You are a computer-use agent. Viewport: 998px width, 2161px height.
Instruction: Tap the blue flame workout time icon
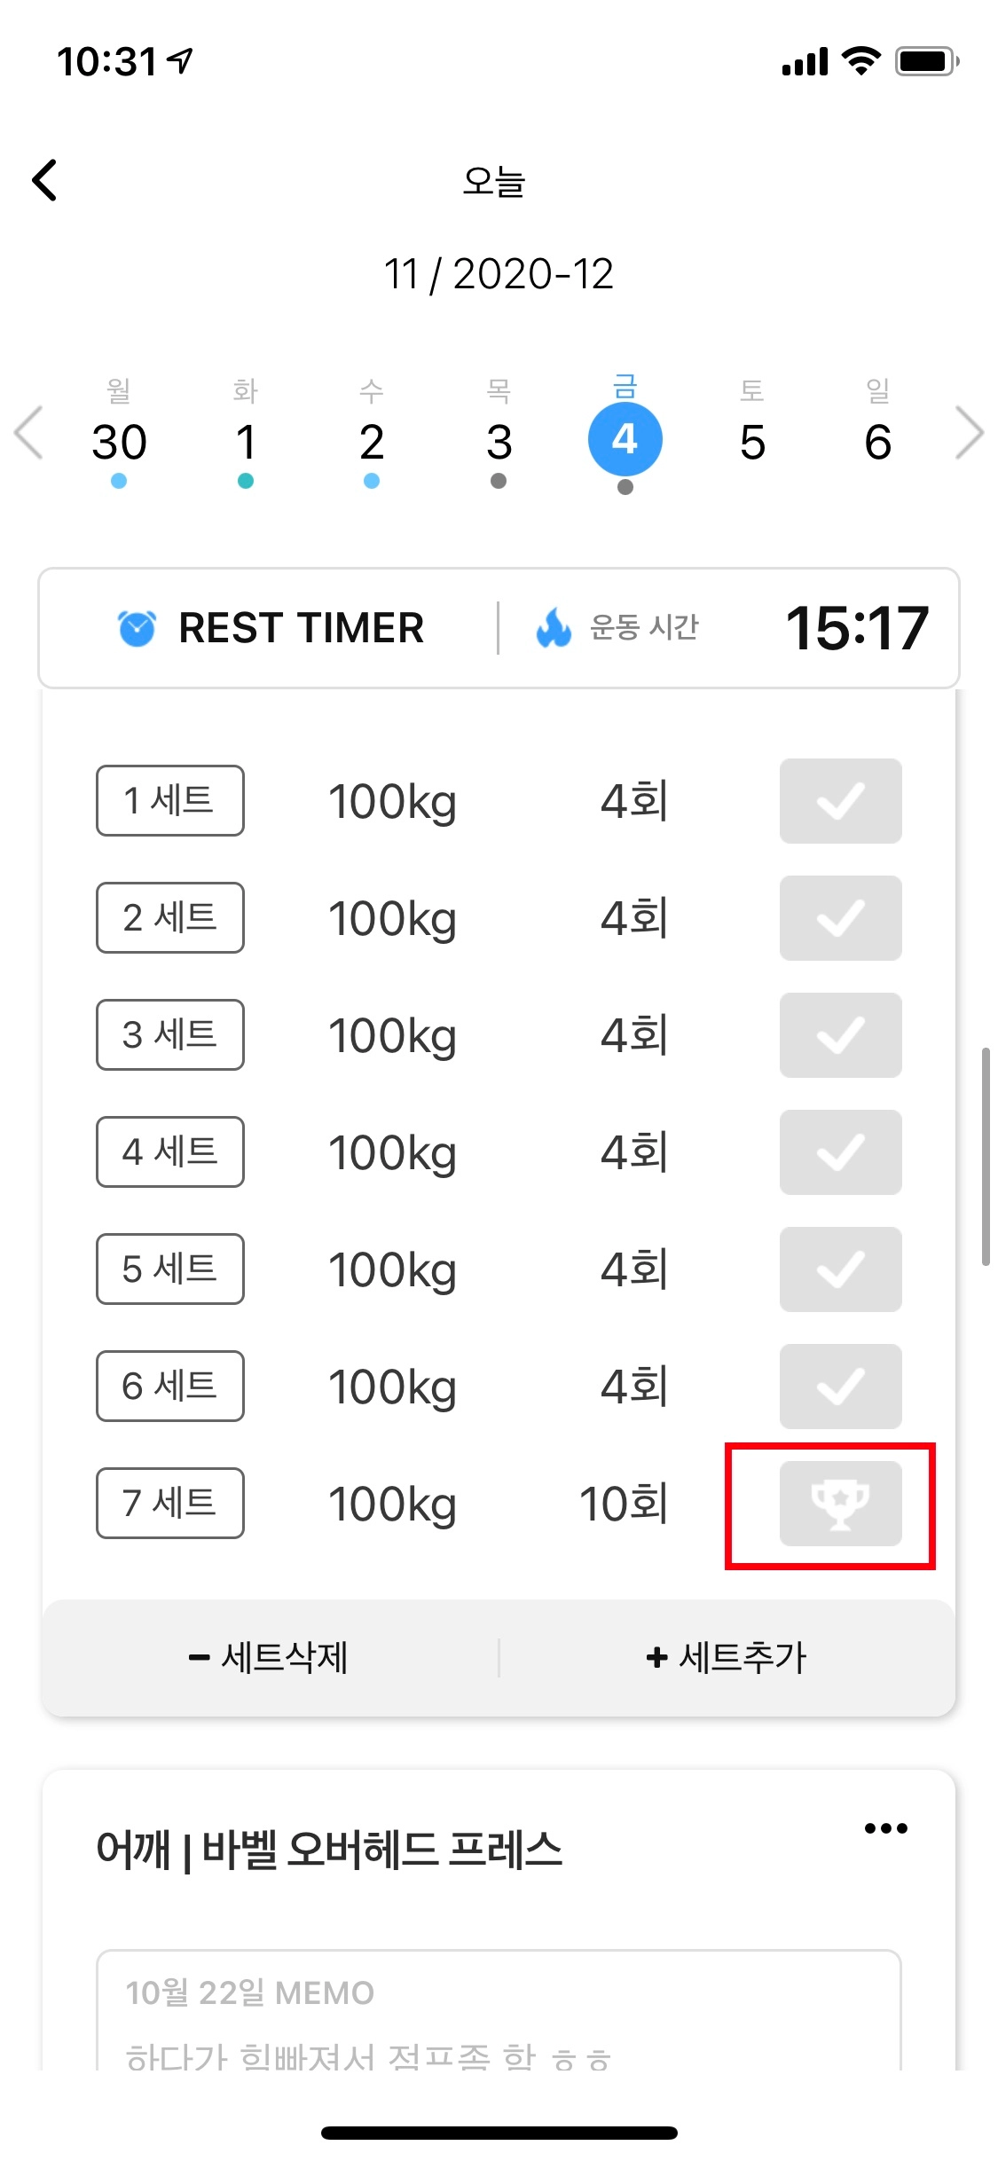coord(554,628)
